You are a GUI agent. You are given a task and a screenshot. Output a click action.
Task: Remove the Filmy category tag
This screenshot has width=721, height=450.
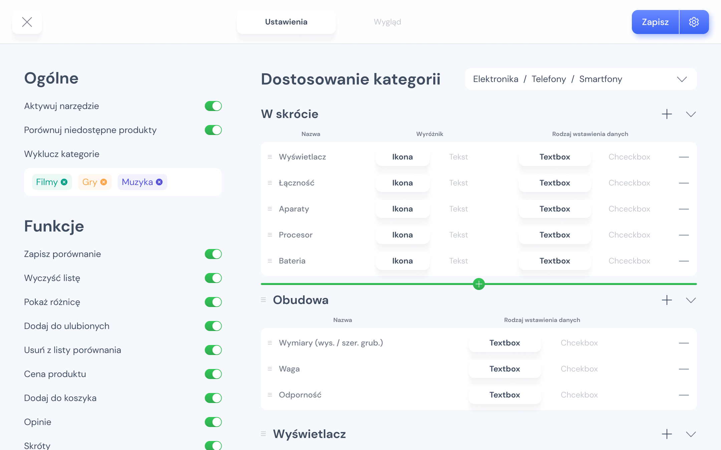(64, 182)
